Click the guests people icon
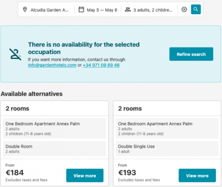The image size is (222, 187). click(128, 10)
